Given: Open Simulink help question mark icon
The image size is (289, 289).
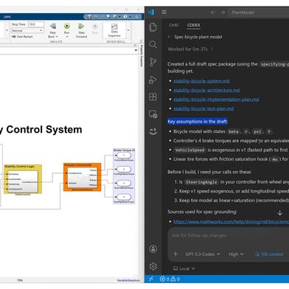Looking at the screenshot, I should tap(125, 17).
